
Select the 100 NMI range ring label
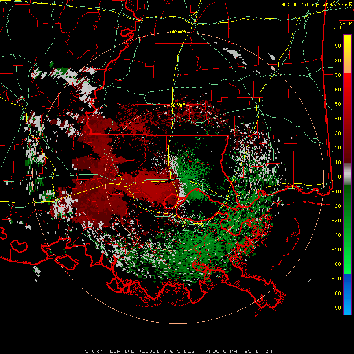[178, 32]
